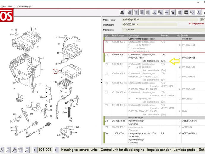Click the Restrictions field 4E-3-000 001

tap(149, 25)
